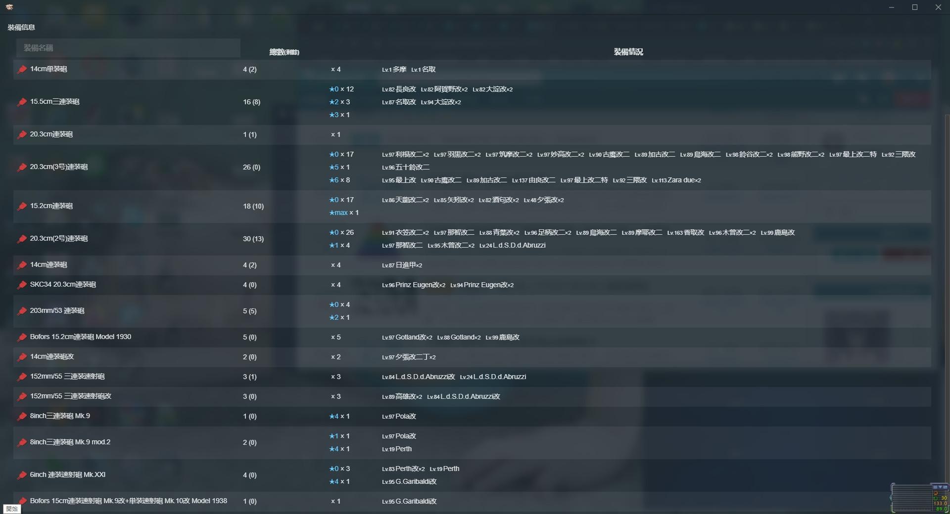Click the application icon in the title bar
The width and height of the screenshot is (950, 514).
(8, 7)
